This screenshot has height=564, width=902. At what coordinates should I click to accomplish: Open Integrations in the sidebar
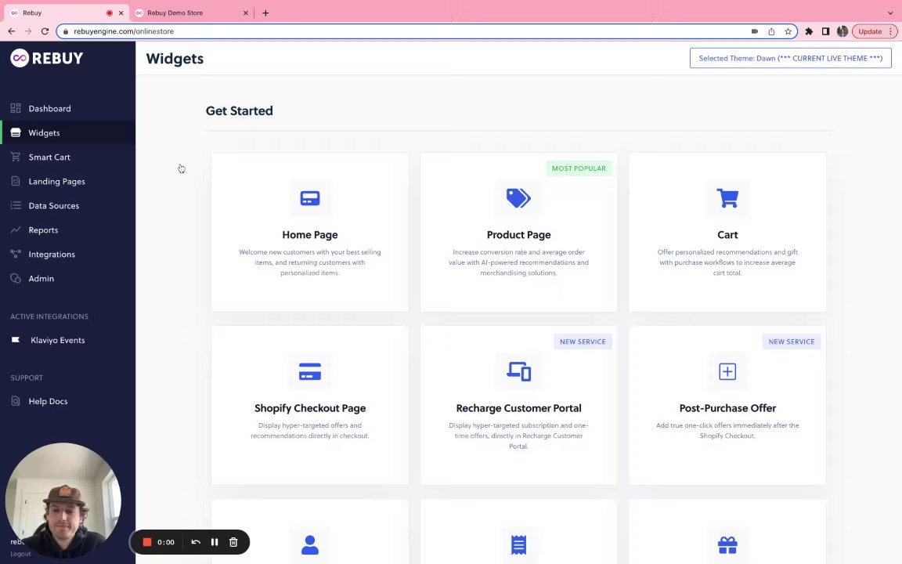pos(52,255)
